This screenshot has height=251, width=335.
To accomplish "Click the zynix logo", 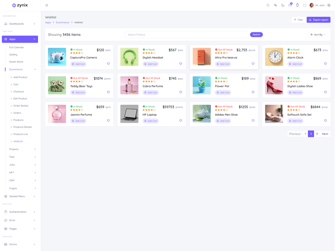I will [20, 5].
